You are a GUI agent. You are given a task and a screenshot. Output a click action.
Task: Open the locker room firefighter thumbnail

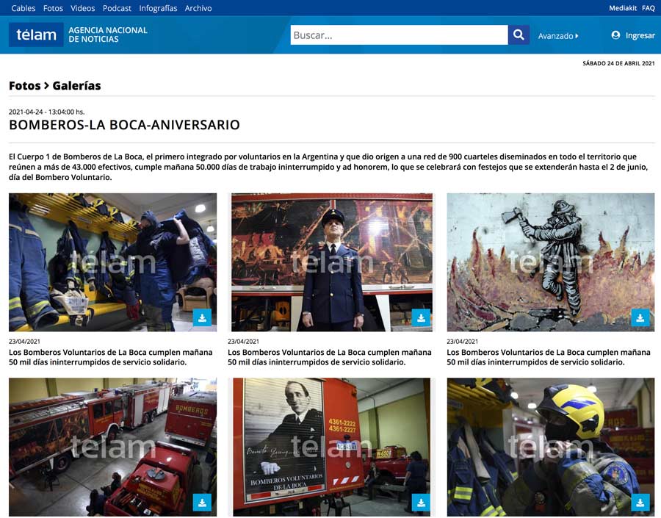tap(112, 262)
